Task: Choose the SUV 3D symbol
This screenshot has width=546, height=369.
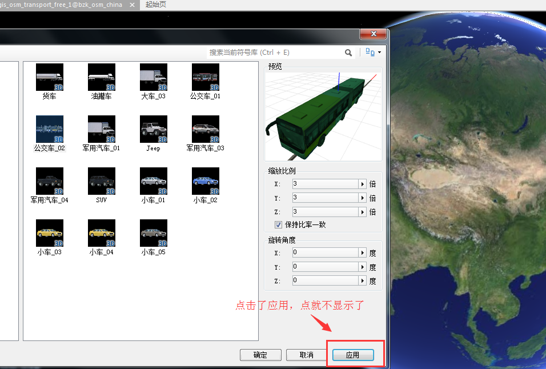Action: [101, 181]
